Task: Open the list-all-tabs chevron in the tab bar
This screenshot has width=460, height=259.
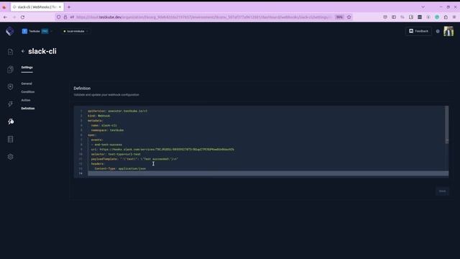Action: [x=423, y=6]
